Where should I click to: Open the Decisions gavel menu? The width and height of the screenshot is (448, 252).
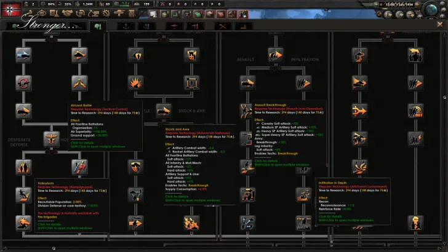pyautogui.click(x=29, y=13)
